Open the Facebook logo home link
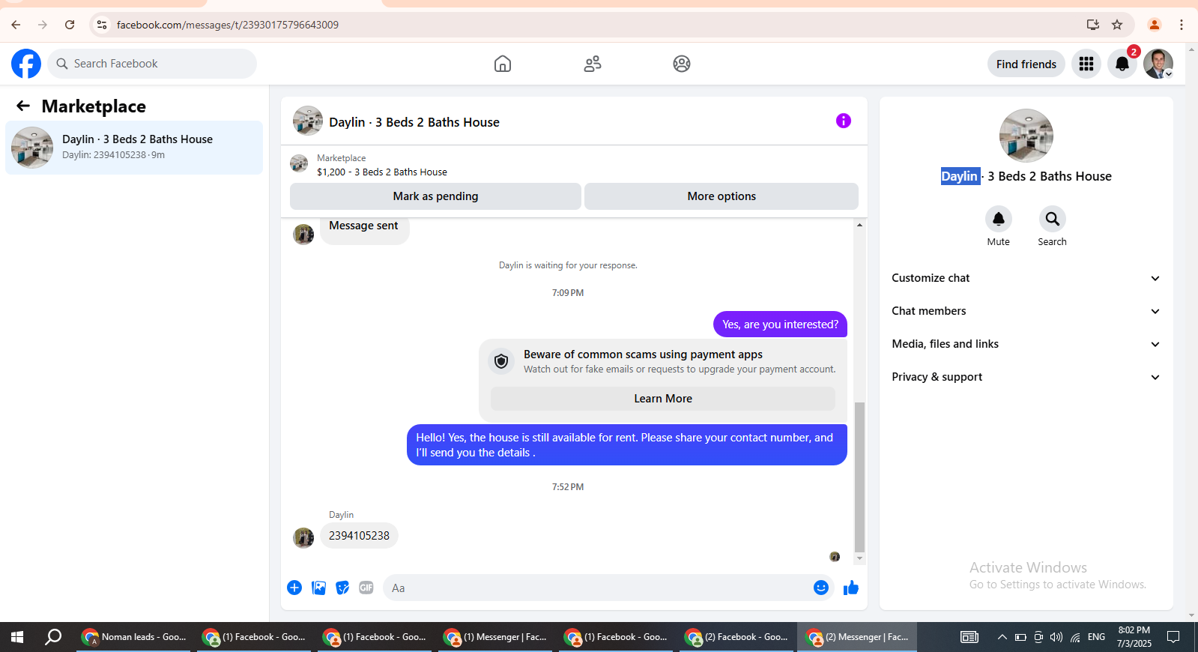This screenshot has width=1198, height=652. tap(26, 64)
